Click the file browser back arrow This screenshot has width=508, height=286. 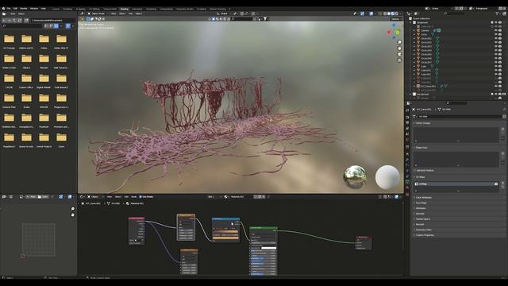tap(4, 20)
